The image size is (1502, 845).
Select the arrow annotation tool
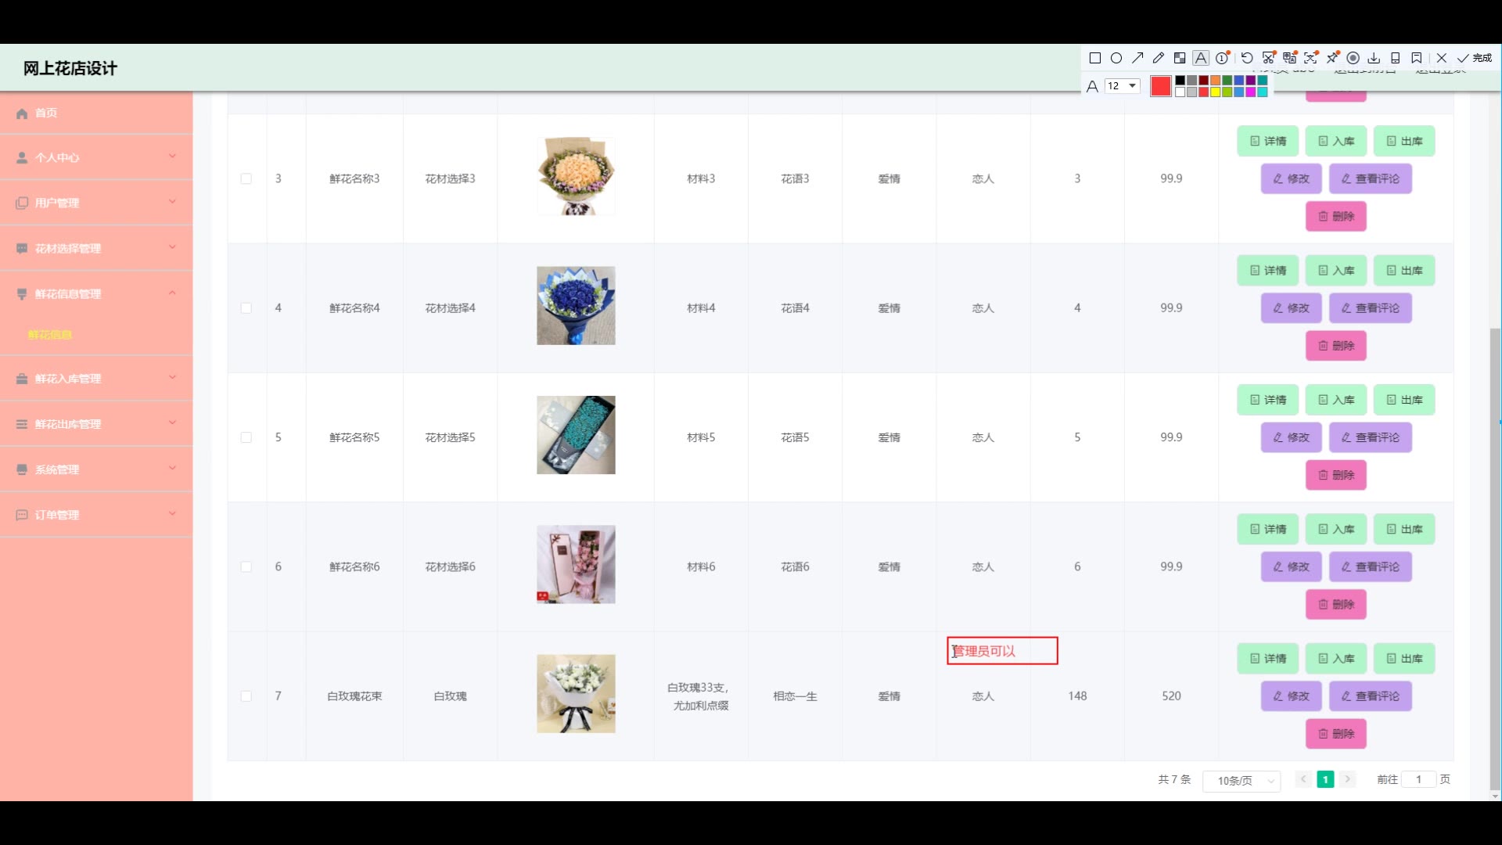(1137, 58)
